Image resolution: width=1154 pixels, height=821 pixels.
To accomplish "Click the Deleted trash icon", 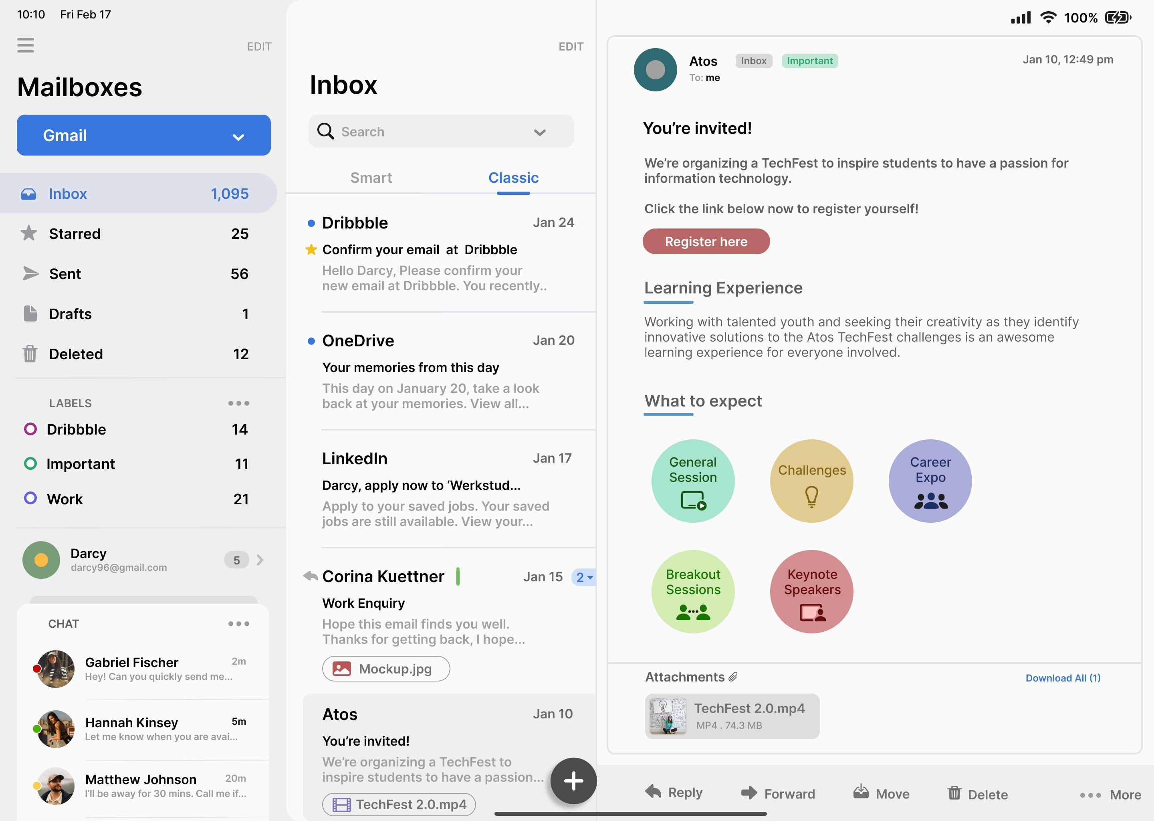I will coord(30,354).
